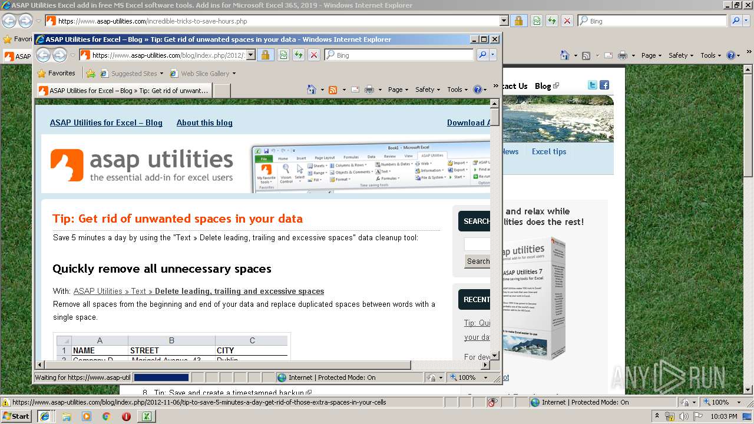The height and width of the screenshot is (424, 754).
Task: Click the Chrome icon on the taskbar
Action: click(x=106, y=416)
